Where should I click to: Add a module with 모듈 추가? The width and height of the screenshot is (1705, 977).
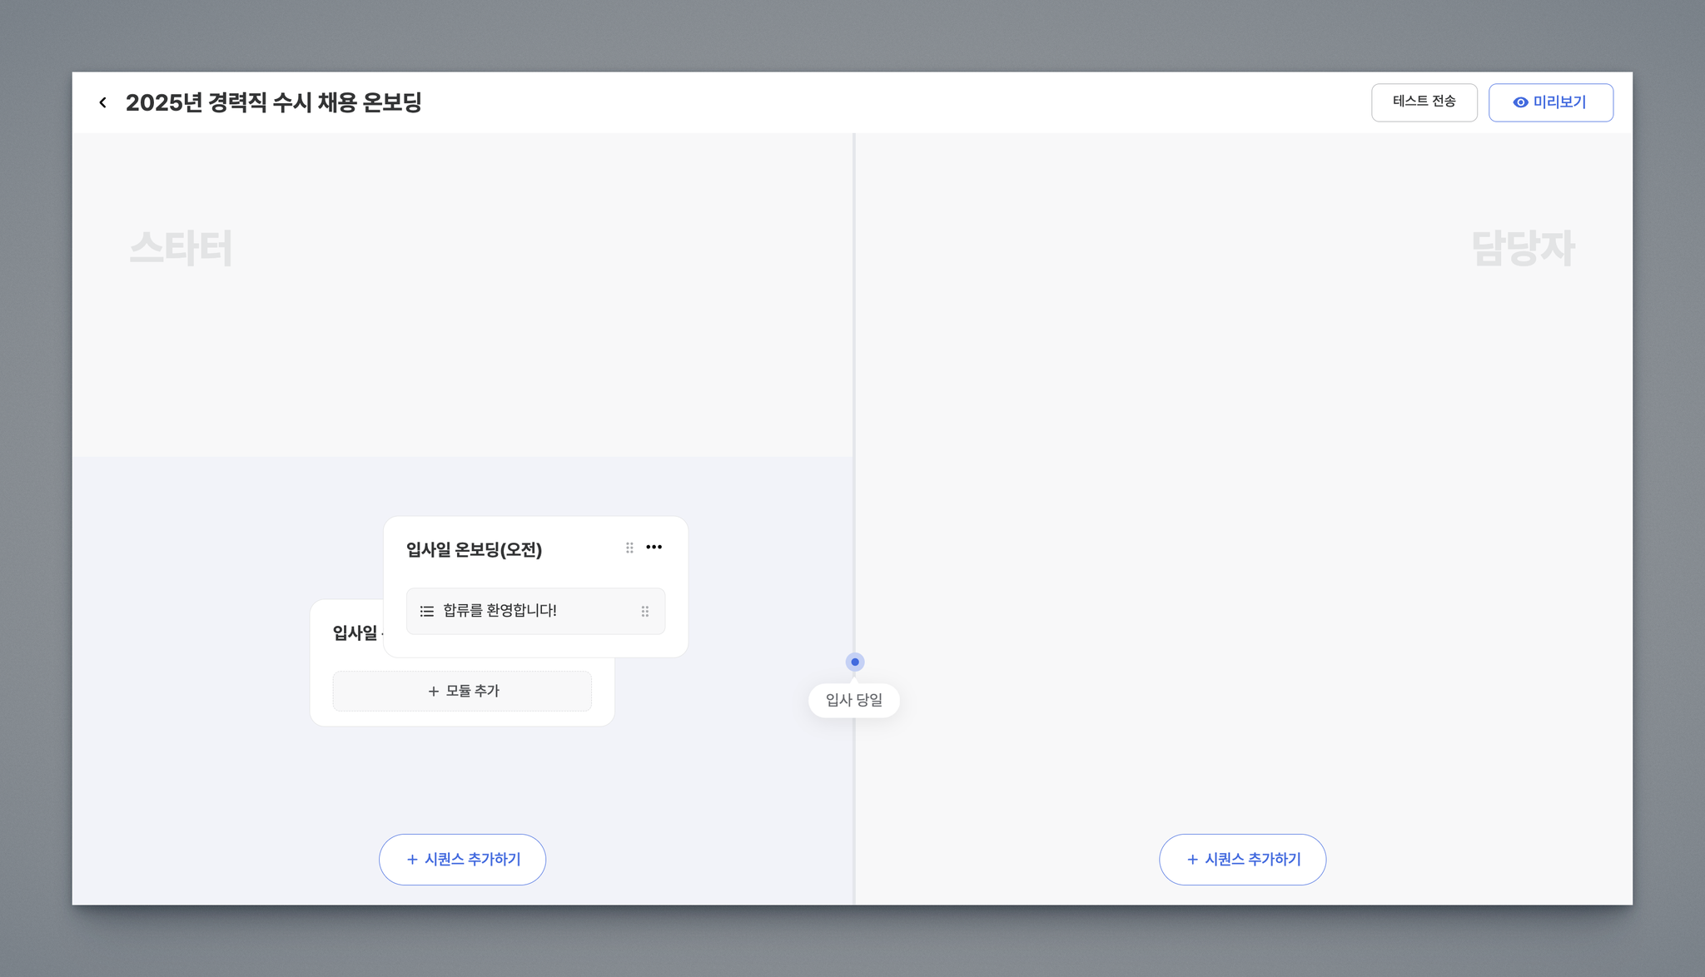coord(462,692)
